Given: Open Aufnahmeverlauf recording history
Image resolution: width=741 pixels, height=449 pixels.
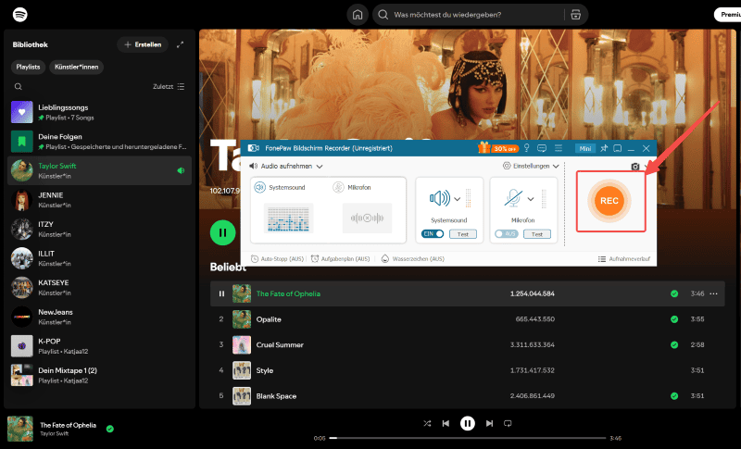Looking at the screenshot, I should coord(624,258).
